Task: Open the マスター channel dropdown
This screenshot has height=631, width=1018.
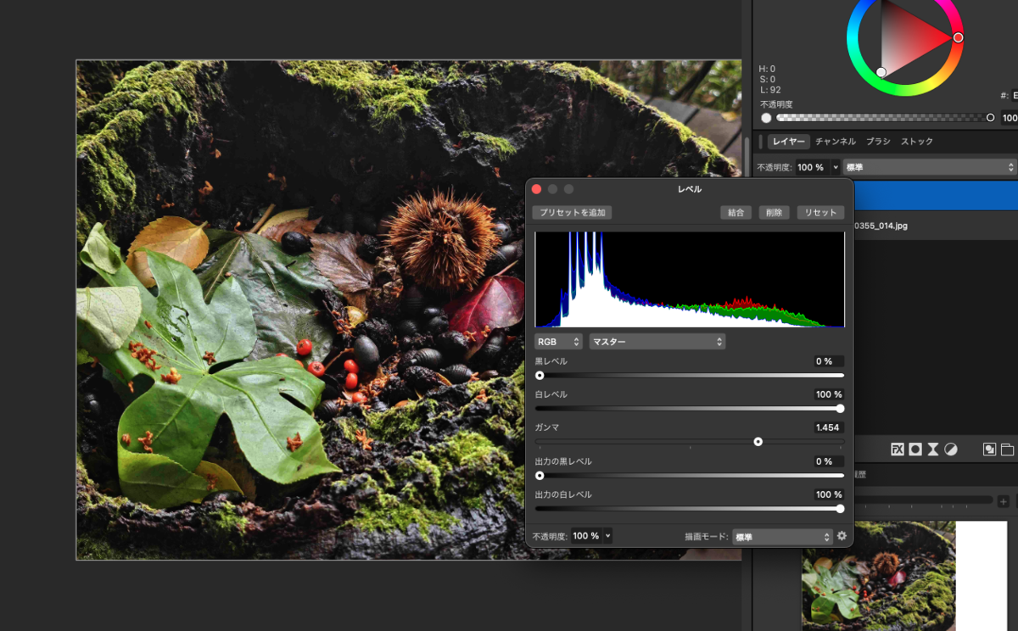Action: click(x=657, y=342)
